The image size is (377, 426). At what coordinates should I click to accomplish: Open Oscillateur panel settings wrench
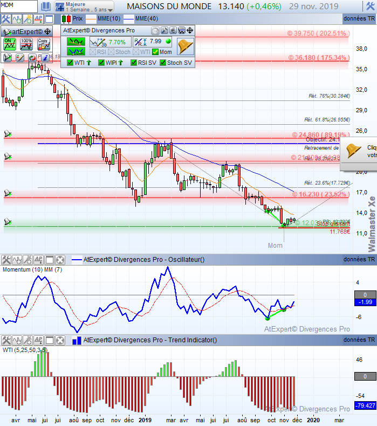[6, 260]
